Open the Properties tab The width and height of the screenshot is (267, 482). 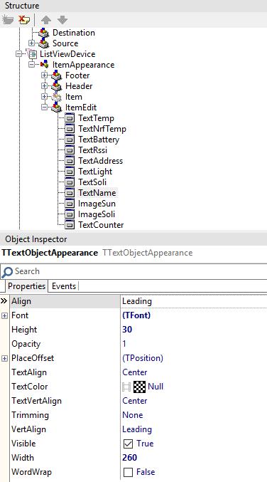click(x=27, y=286)
